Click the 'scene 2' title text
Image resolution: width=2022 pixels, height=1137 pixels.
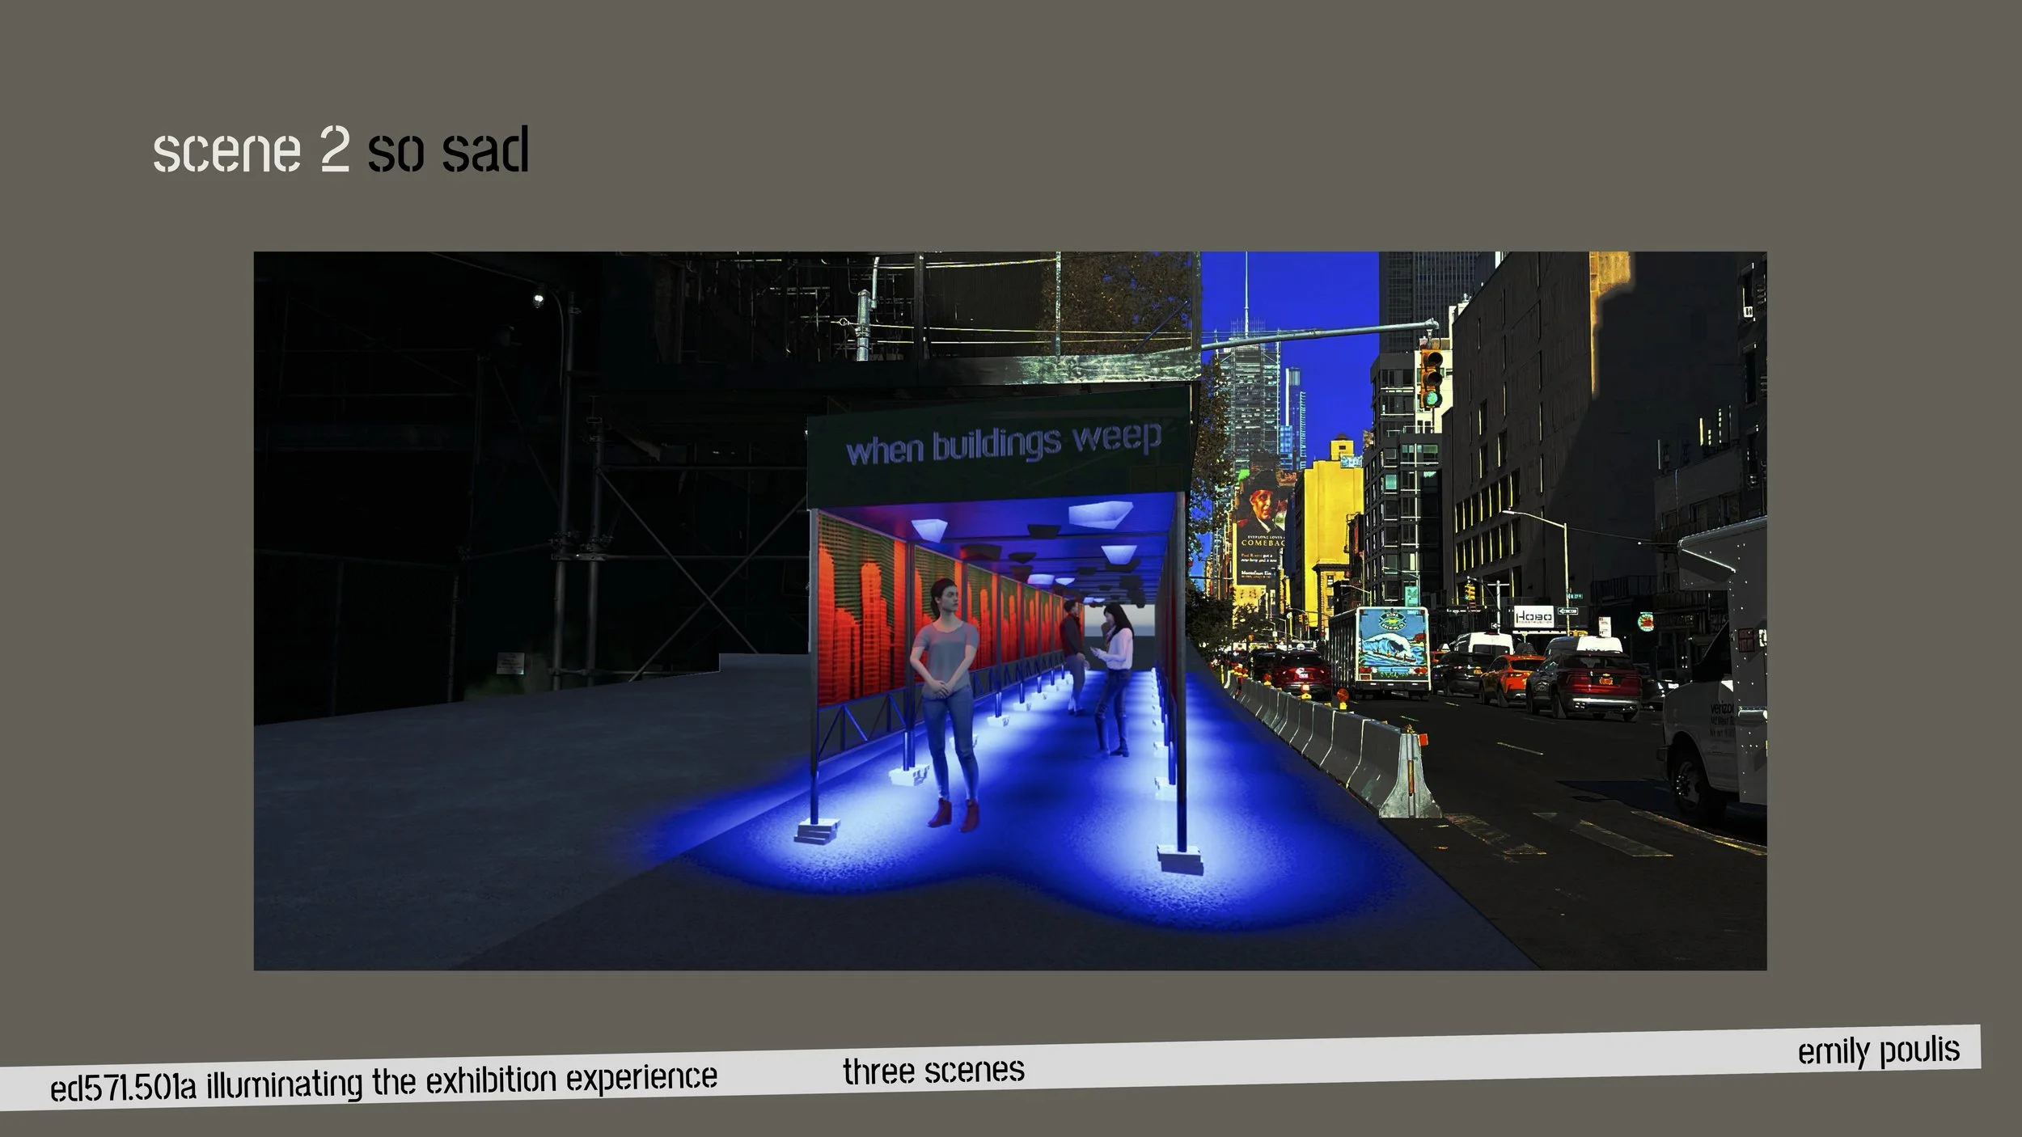pyautogui.click(x=251, y=150)
